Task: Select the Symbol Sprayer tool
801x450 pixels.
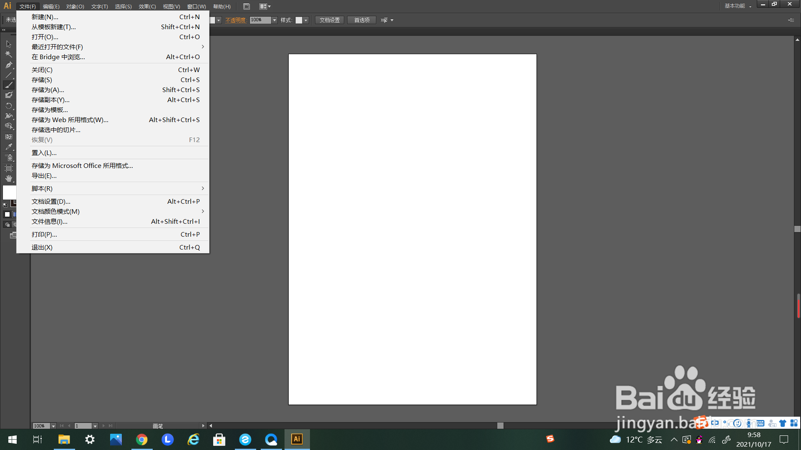Action: point(9,158)
